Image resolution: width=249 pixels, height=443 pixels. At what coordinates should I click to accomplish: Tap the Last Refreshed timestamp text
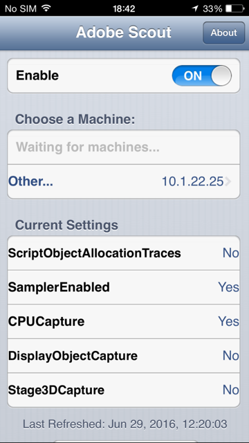(124, 424)
